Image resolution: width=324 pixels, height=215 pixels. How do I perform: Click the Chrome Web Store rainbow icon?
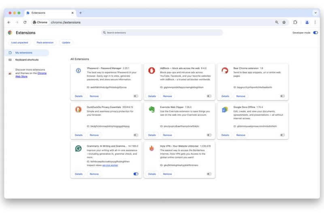pyautogui.click(x=10, y=73)
